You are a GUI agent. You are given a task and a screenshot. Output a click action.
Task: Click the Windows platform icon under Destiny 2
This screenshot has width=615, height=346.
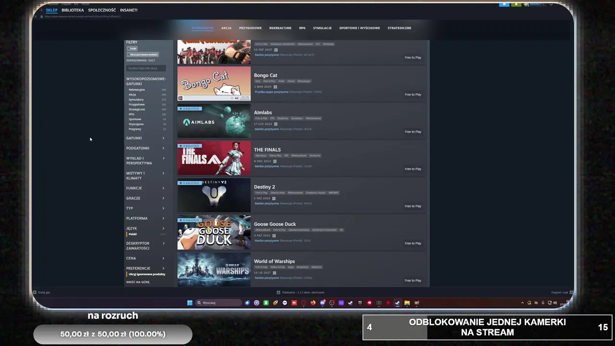274,198
